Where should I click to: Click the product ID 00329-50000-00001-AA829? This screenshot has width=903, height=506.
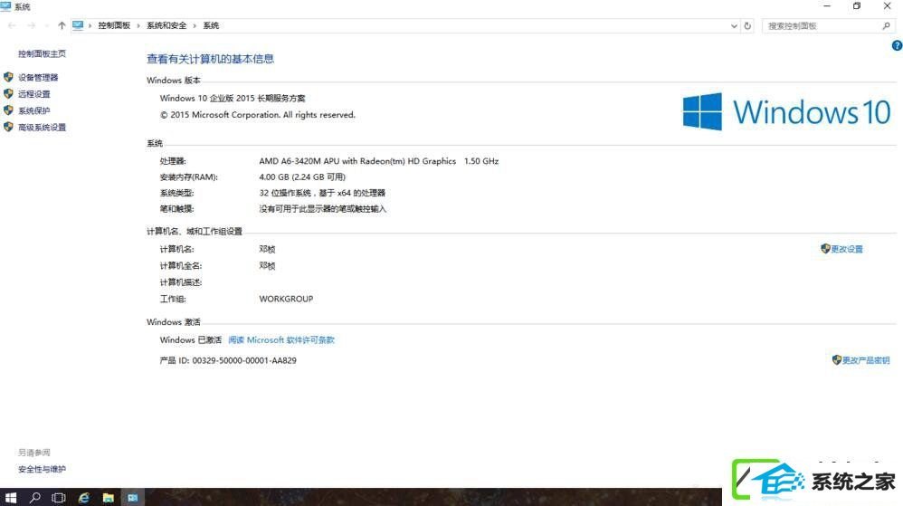tap(244, 360)
